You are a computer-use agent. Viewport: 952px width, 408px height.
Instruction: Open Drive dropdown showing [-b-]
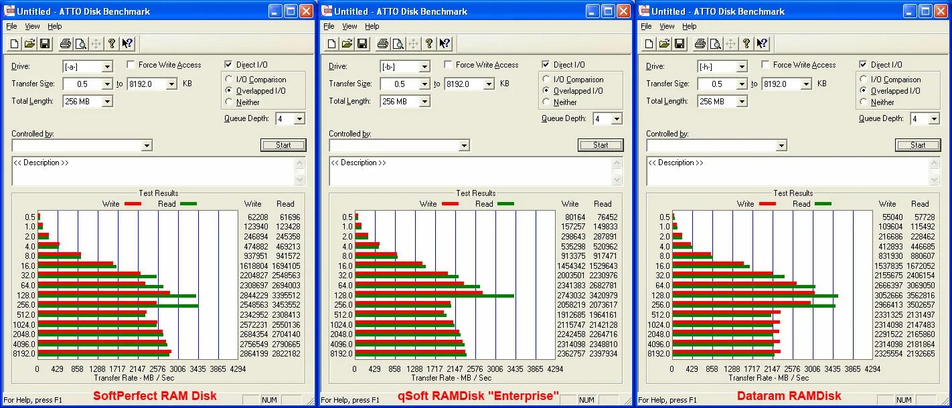424,67
